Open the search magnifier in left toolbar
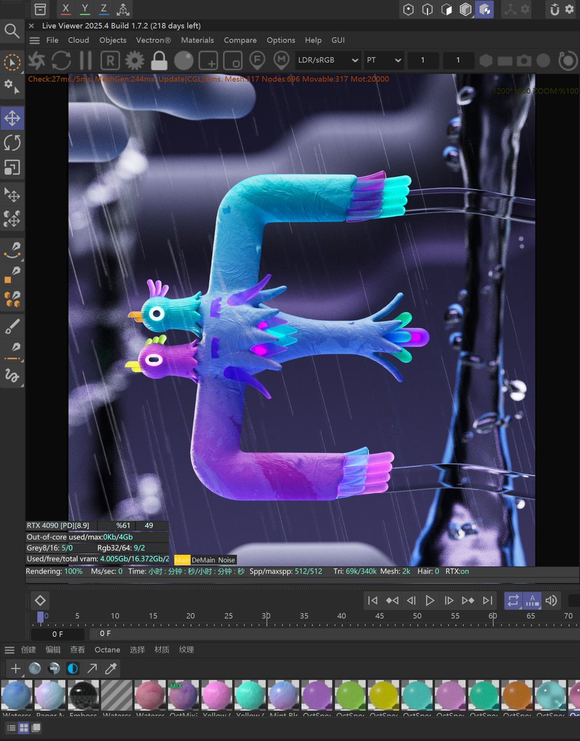Screen dimensions: 580x741 point(12,30)
